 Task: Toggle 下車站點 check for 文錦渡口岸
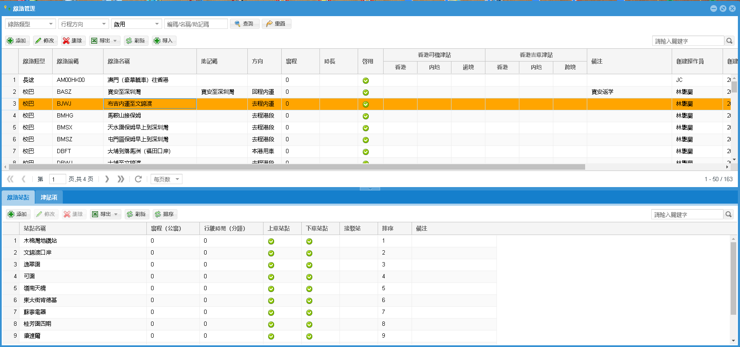tap(309, 253)
